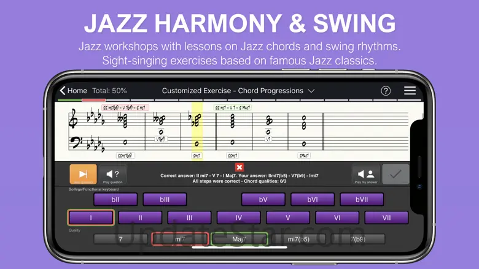Choose the mi7(b5) chord quality
This screenshot has width=479, height=269.
pos(298,239)
